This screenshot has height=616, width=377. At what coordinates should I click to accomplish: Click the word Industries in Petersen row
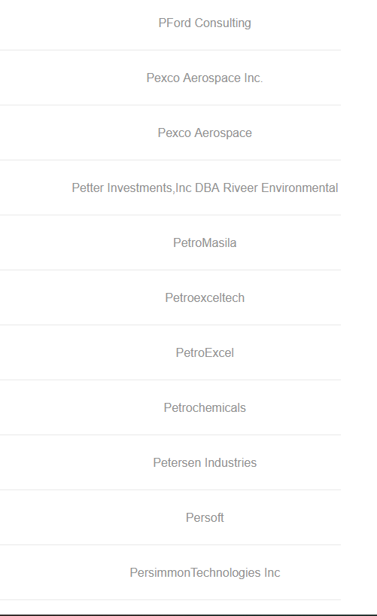coord(230,463)
